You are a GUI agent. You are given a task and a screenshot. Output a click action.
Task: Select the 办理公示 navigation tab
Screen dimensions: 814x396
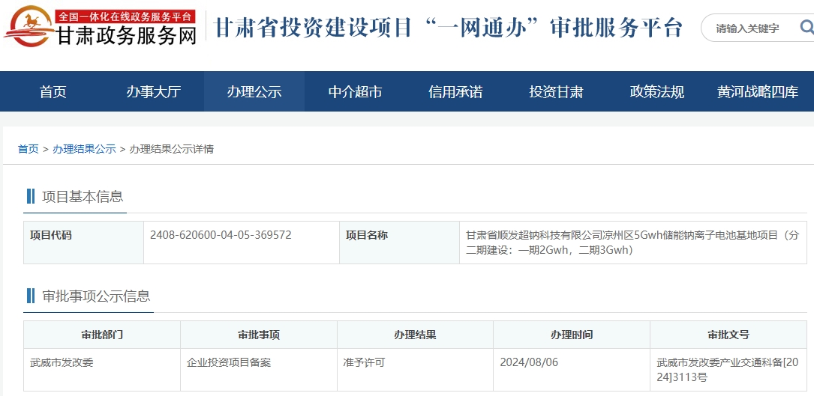(254, 92)
